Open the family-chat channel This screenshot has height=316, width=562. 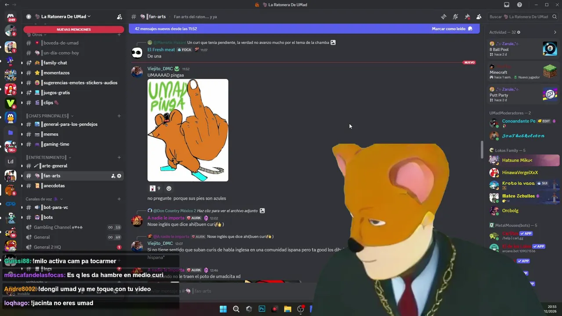pos(74,63)
